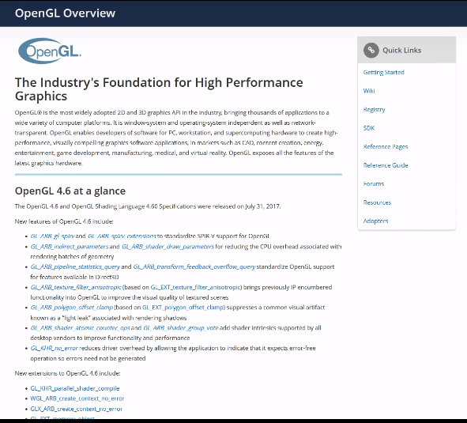Image resolution: width=467 pixels, height=423 pixels.
Task: Open the SDK link in sidebar
Action: tap(369, 128)
